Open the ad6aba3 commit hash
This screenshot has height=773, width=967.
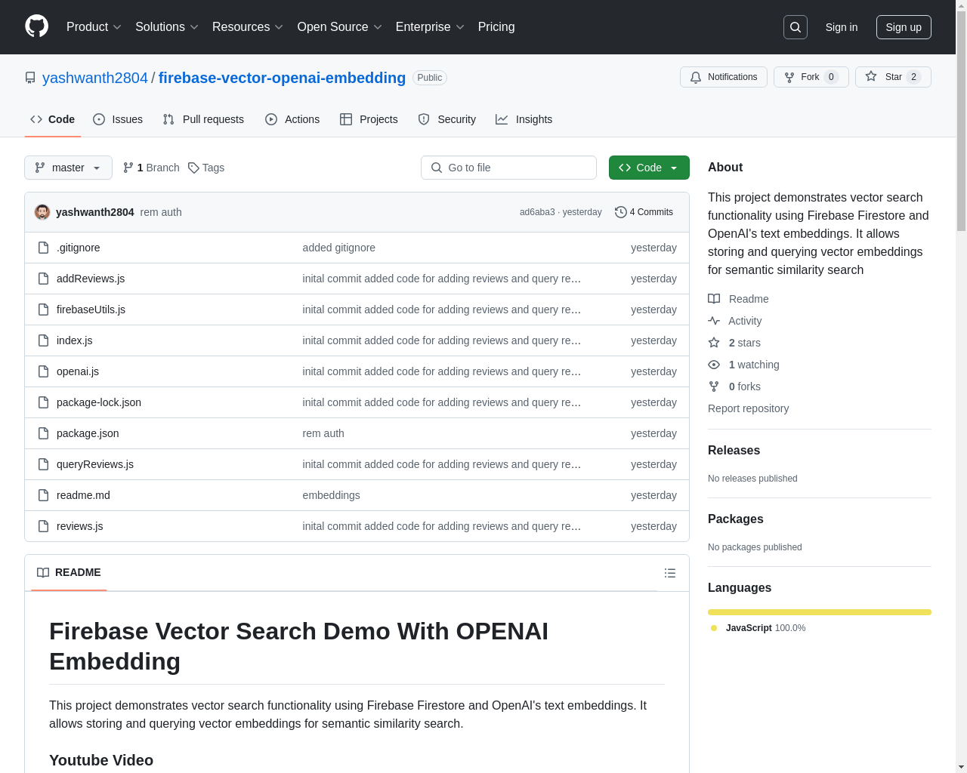pyautogui.click(x=537, y=212)
